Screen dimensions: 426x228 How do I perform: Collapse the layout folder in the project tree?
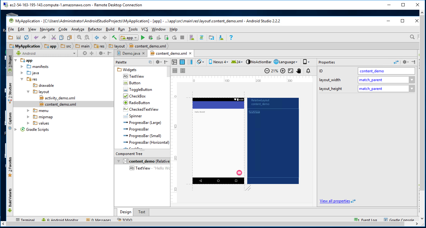28,92
